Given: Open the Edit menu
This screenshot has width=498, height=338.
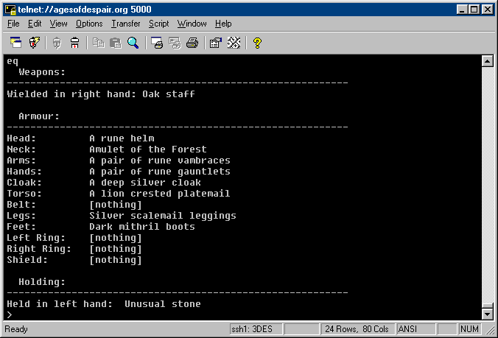Looking at the screenshot, I should pos(35,24).
